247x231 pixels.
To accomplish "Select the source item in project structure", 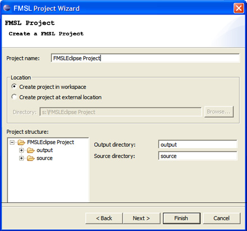I will click(x=44, y=158).
